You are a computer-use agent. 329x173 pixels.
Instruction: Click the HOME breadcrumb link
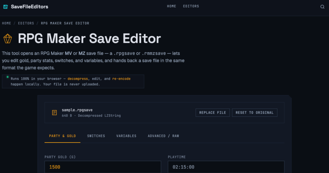pyautogui.click(x=7, y=23)
